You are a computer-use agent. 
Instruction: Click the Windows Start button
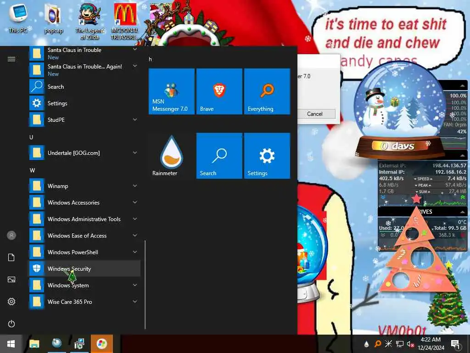point(11,344)
